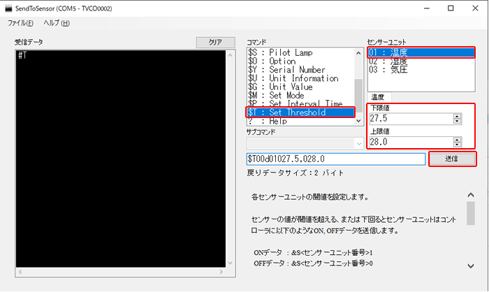Click the SendToSensor title bar icon
Viewport: 489px width, 292px height.
click(8, 8)
